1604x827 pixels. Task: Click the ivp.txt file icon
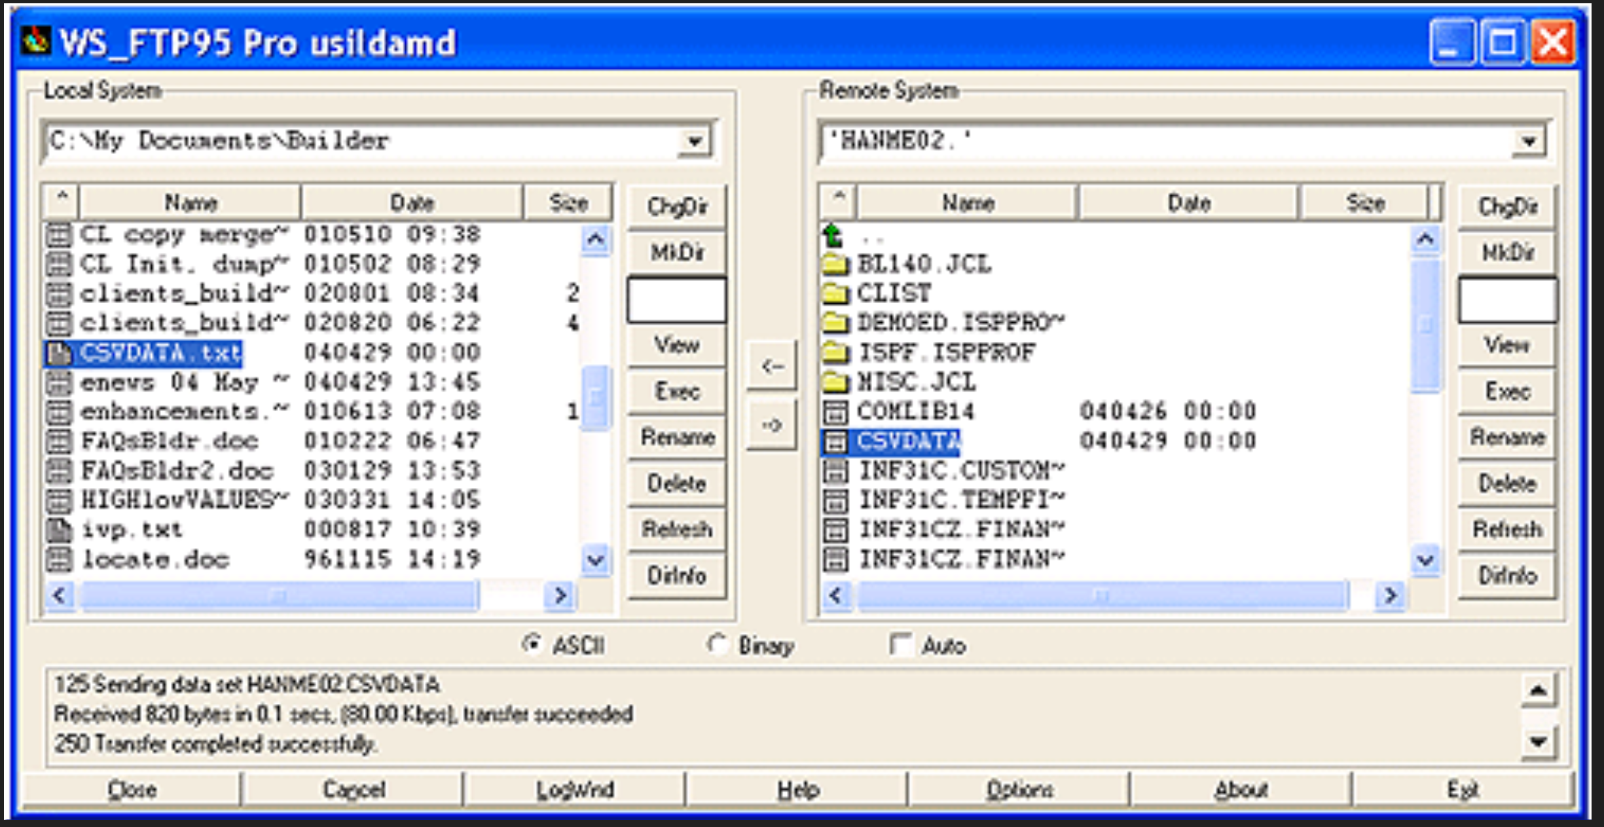tap(59, 530)
